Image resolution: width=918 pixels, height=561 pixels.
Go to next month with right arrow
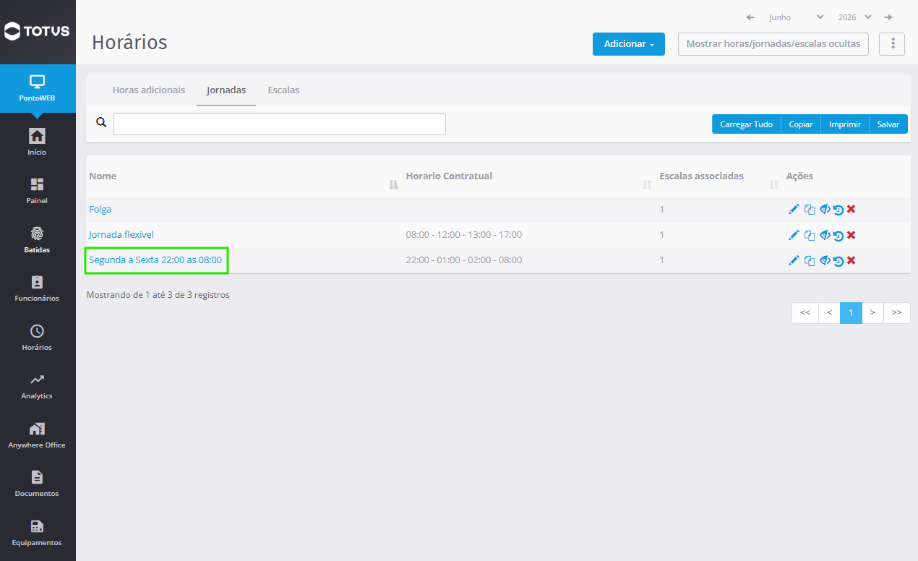(888, 17)
